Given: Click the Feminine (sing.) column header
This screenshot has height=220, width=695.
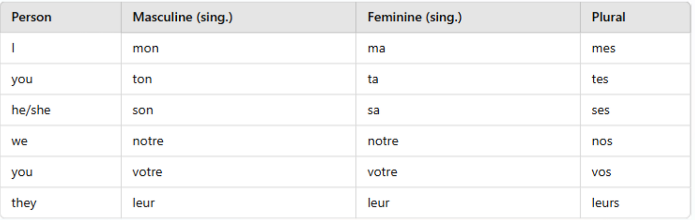Looking at the screenshot, I should coord(468,17).
